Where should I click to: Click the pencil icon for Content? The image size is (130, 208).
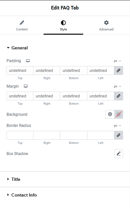tap(22, 23)
